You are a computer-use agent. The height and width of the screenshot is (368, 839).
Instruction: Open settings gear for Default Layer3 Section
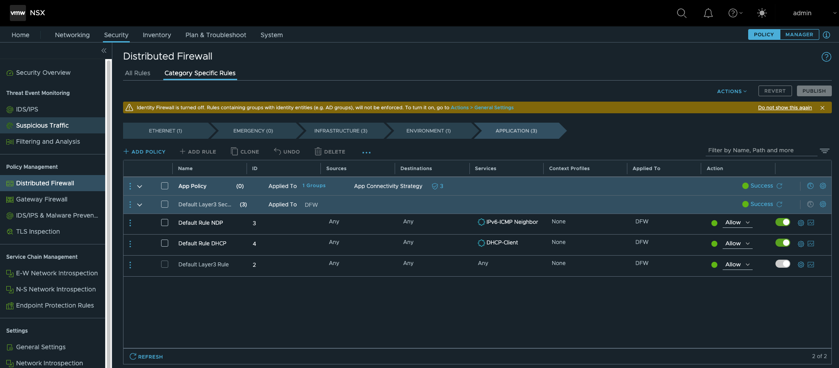[822, 204]
